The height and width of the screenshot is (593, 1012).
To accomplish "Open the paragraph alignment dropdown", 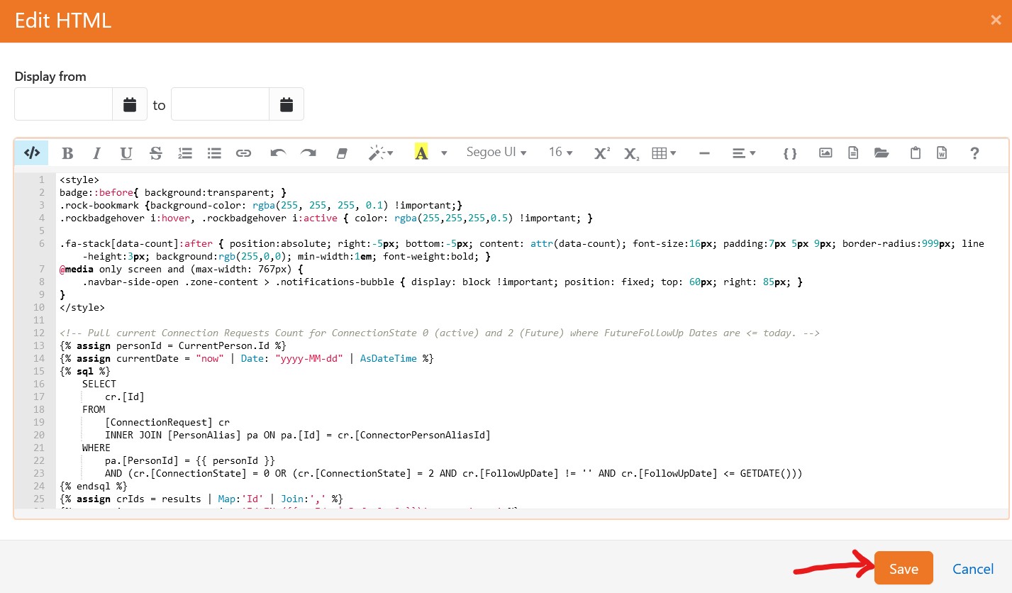I will [x=743, y=153].
